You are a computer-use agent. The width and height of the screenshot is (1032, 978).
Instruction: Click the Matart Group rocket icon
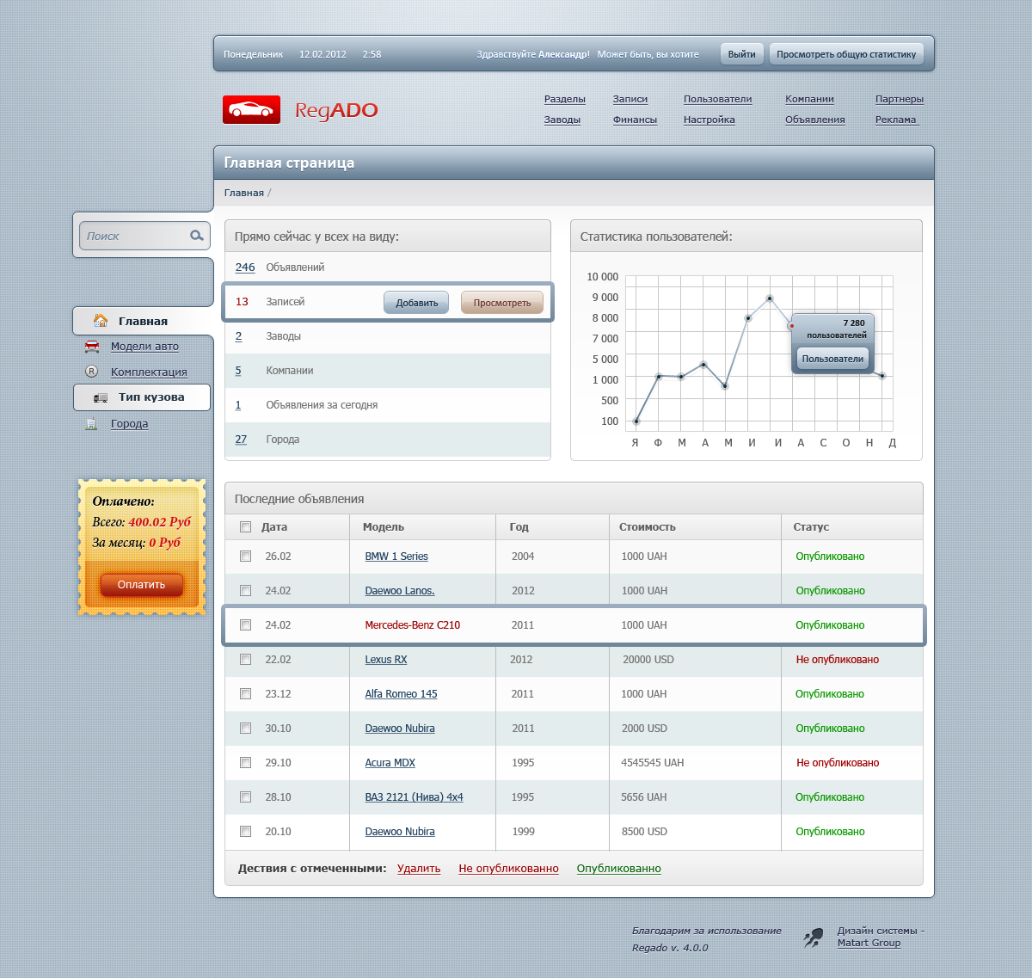click(813, 938)
